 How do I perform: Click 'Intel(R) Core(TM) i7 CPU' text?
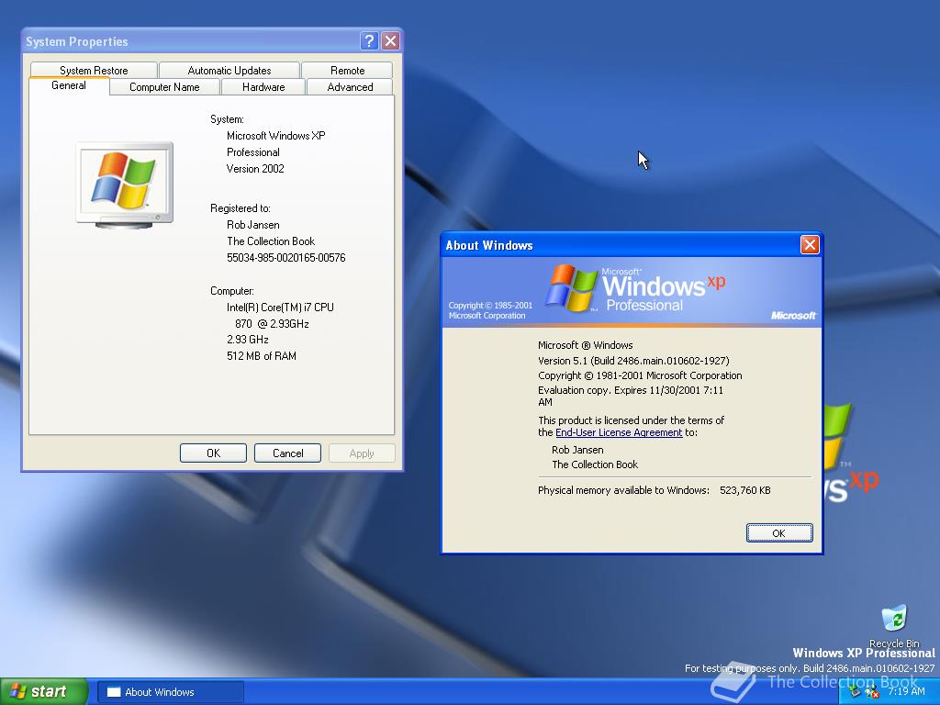point(280,308)
